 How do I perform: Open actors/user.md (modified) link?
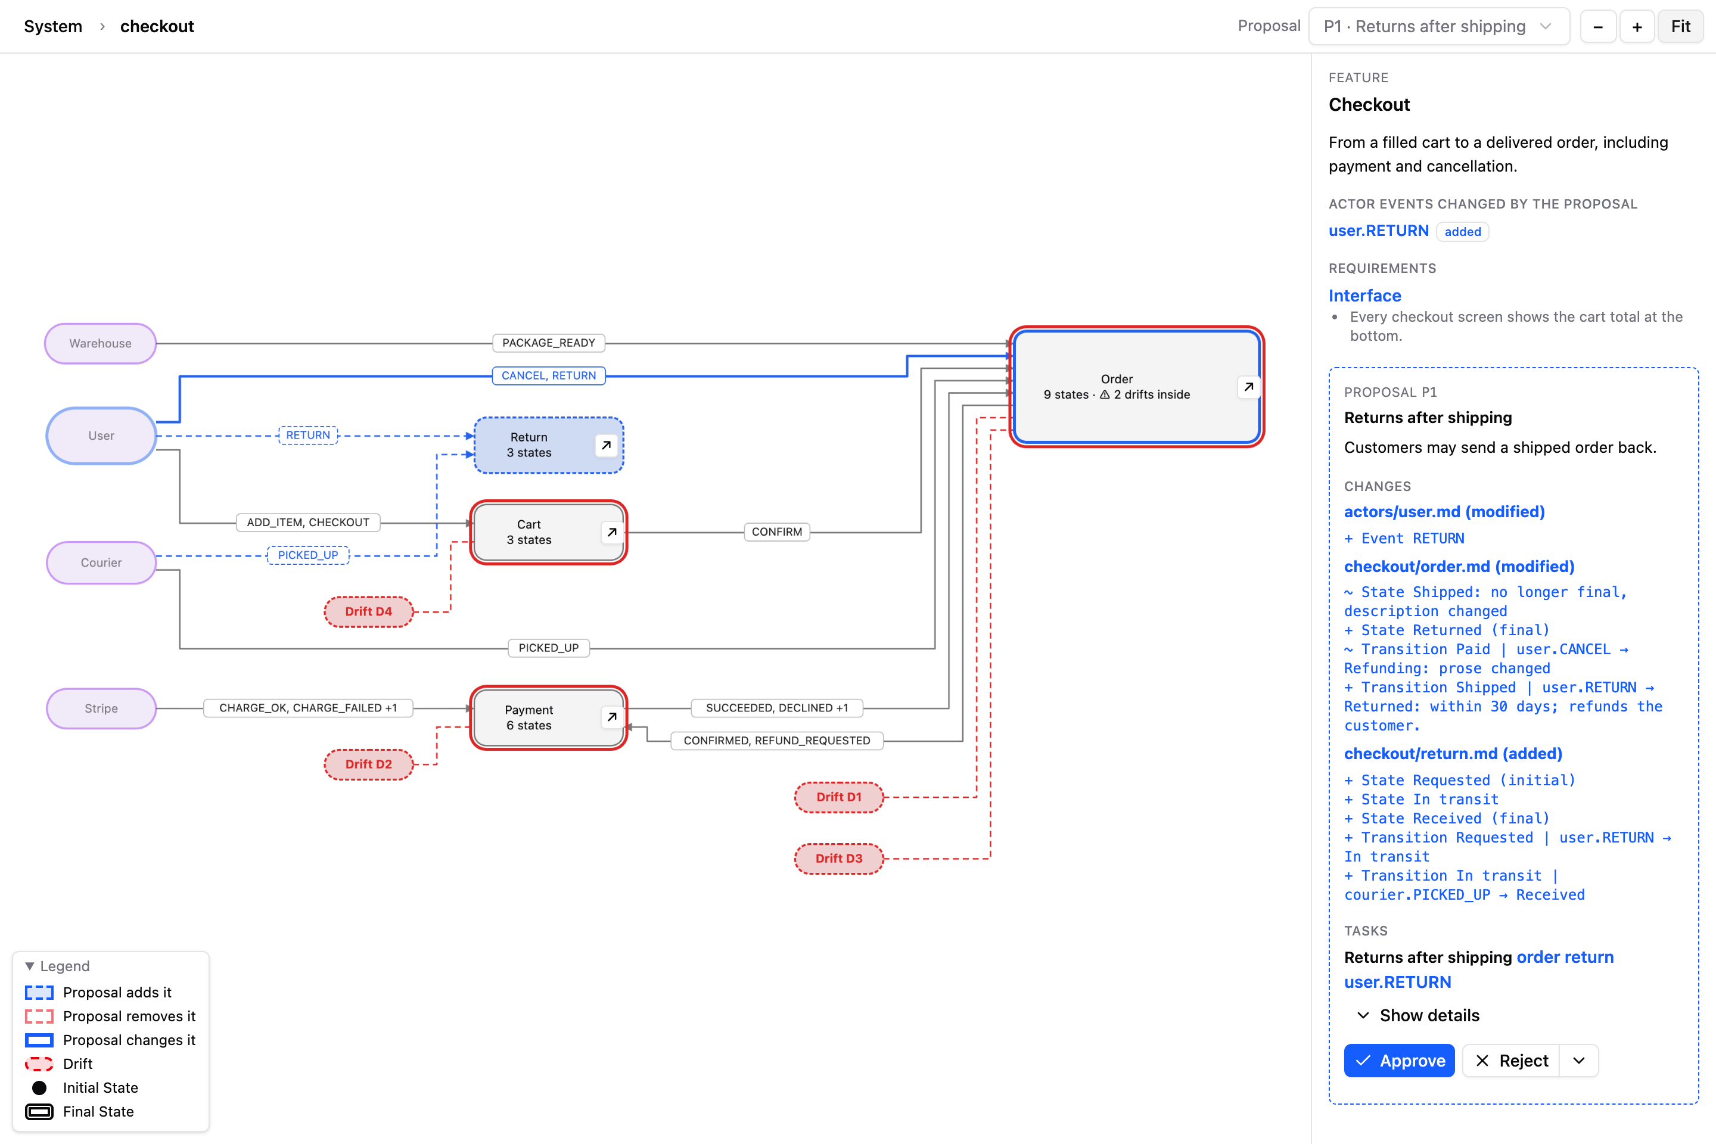click(x=1444, y=511)
